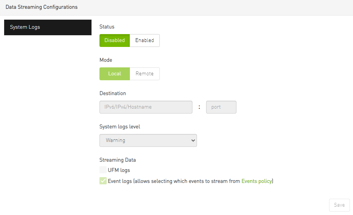The height and width of the screenshot is (215, 353).
Task: Click the "System logs level" label
Action: tap(120, 126)
